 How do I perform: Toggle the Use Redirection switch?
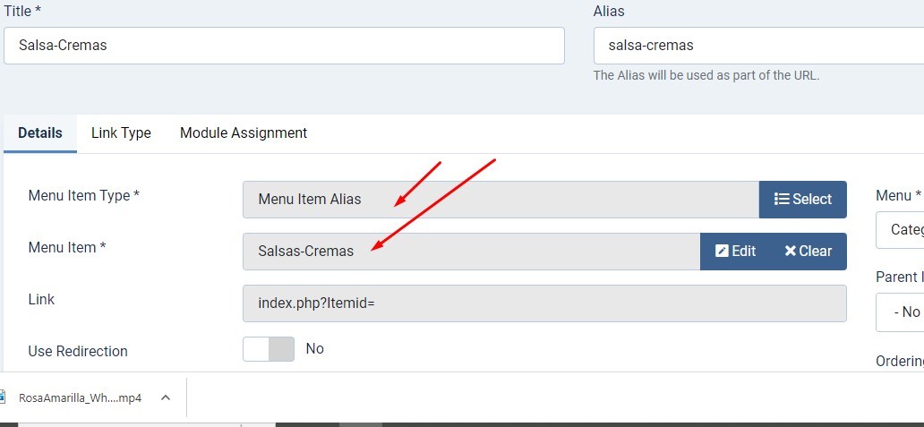click(268, 349)
